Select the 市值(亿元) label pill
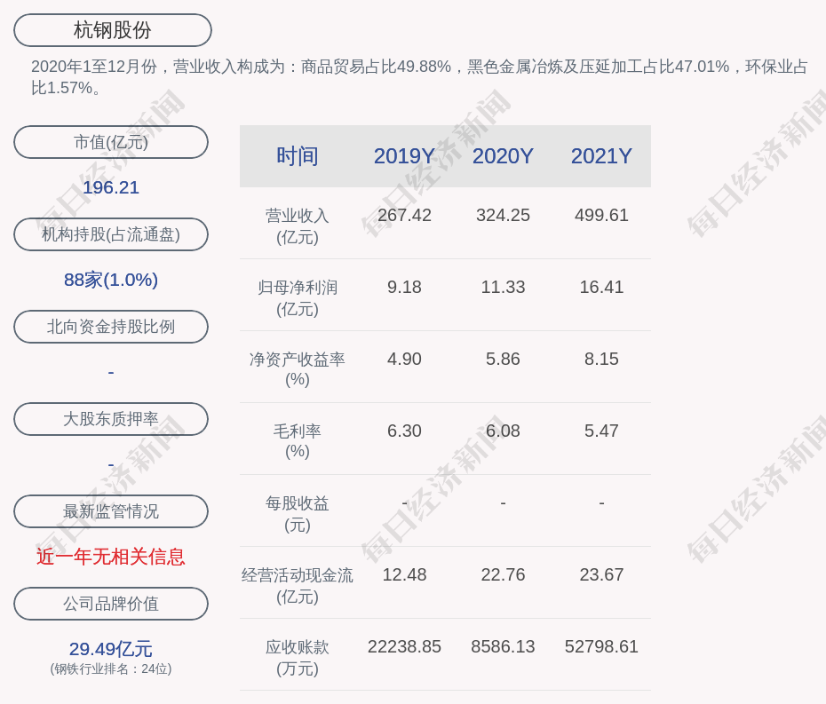 pyautogui.click(x=111, y=142)
